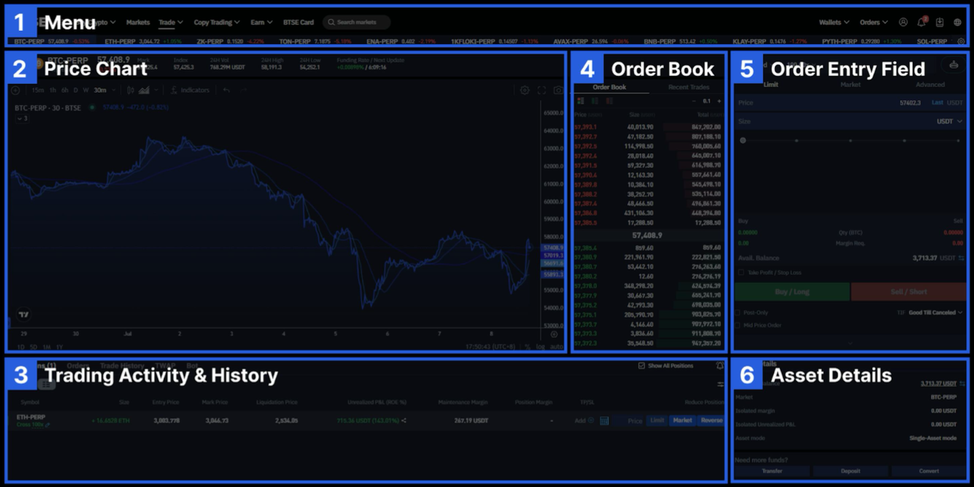Click share icon beside Unrealized P&L
The height and width of the screenshot is (487, 974).
tap(404, 421)
